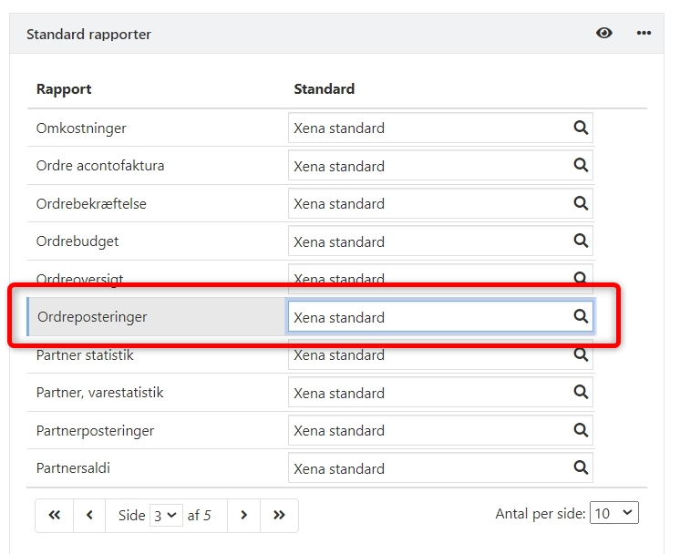Screen dimensions: 680x554
Task: Open lookup magnifier for Ordrebekræftelse
Action: point(580,204)
